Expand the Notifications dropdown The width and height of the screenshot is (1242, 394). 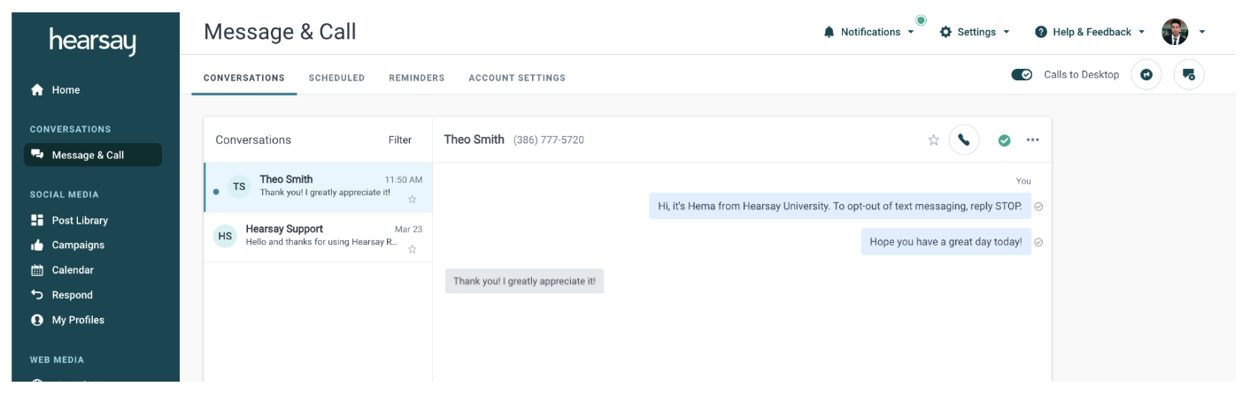point(869,32)
